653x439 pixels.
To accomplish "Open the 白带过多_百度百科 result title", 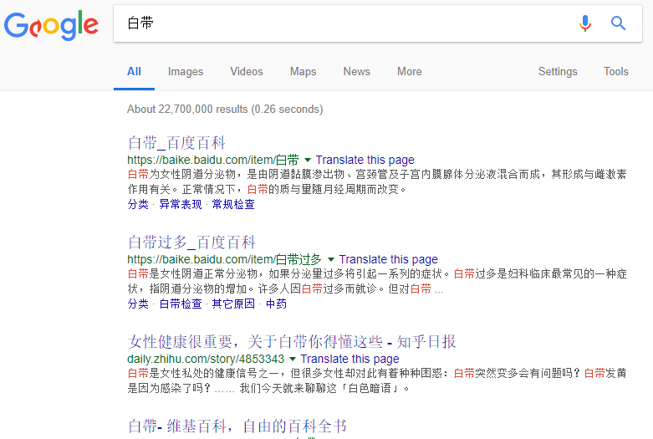I will (191, 242).
